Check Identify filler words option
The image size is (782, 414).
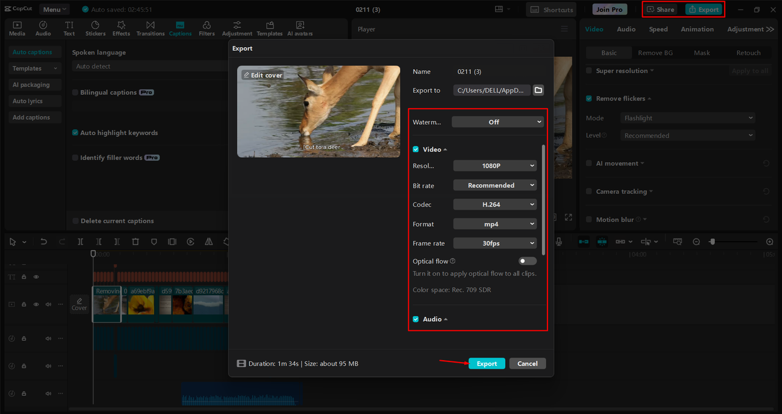(x=75, y=158)
